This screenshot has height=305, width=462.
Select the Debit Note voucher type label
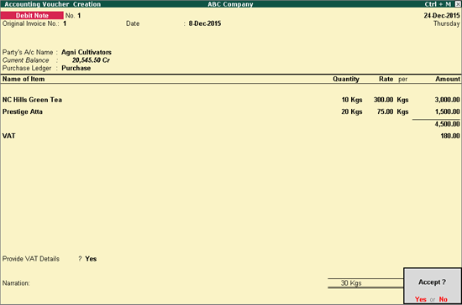pos(32,15)
